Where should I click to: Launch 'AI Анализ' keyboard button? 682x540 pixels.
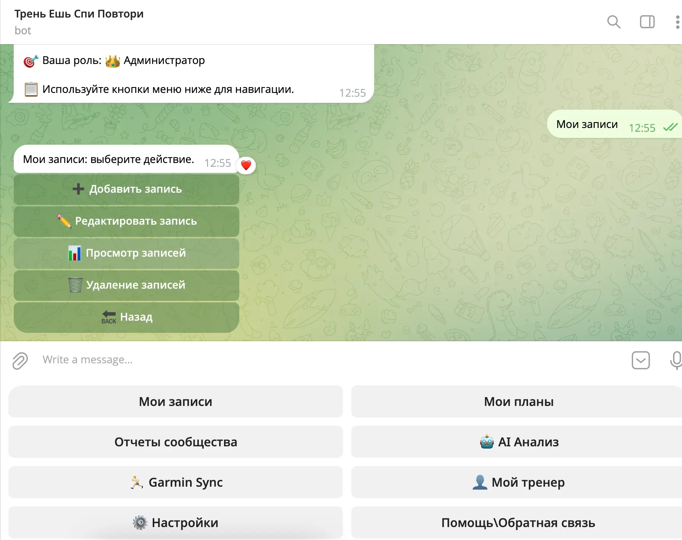517,442
